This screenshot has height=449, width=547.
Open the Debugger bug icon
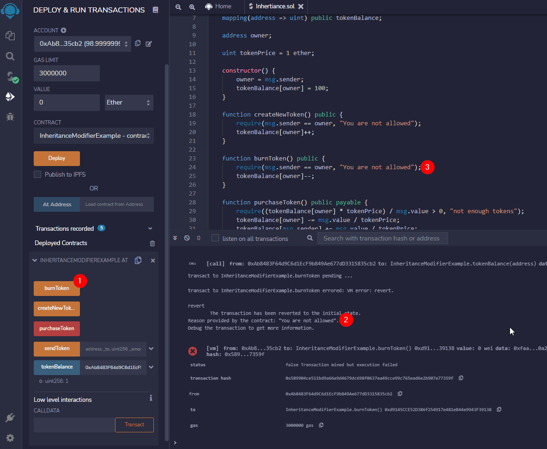pos(10,117)
